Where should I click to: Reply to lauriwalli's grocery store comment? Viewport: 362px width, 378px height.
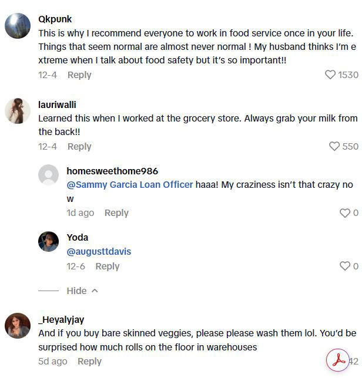click(79, 147)
